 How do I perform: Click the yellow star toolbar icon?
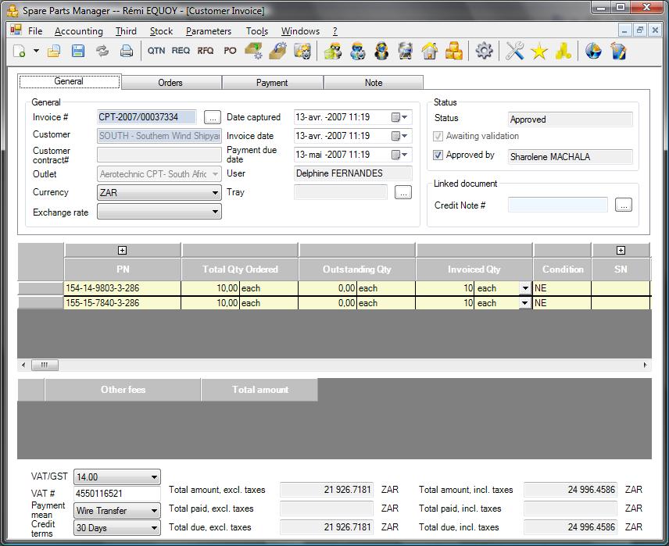539,52
